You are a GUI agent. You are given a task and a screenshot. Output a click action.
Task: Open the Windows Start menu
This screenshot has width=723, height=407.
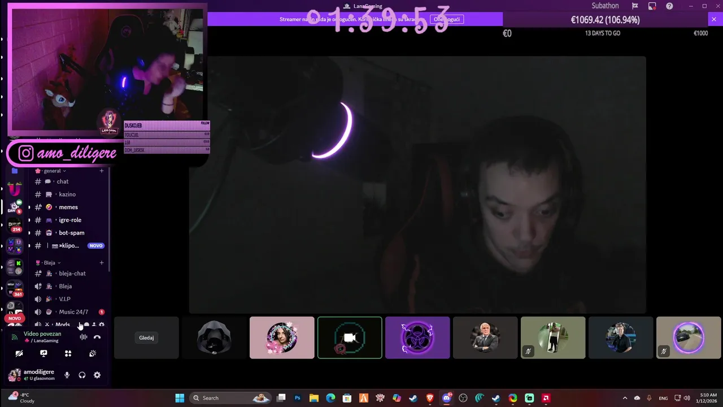(x=180, y=398)
